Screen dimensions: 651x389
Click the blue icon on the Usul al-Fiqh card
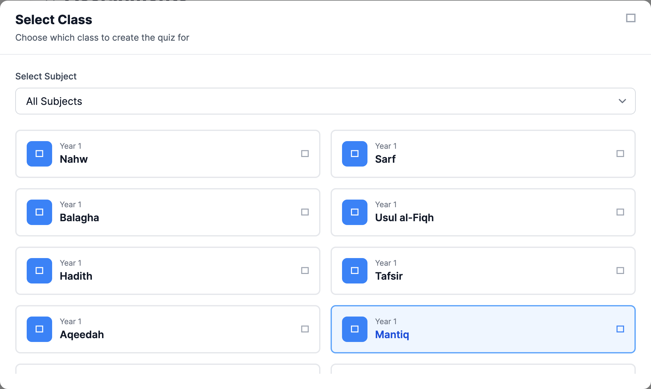pyautogui.click(x=355, y=212)
